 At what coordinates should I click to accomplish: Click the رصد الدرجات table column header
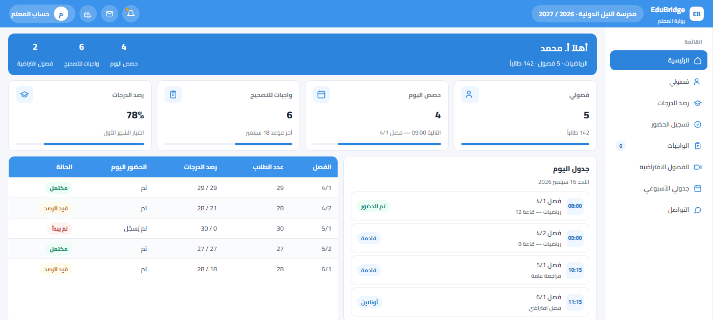[x=201, y=167]
